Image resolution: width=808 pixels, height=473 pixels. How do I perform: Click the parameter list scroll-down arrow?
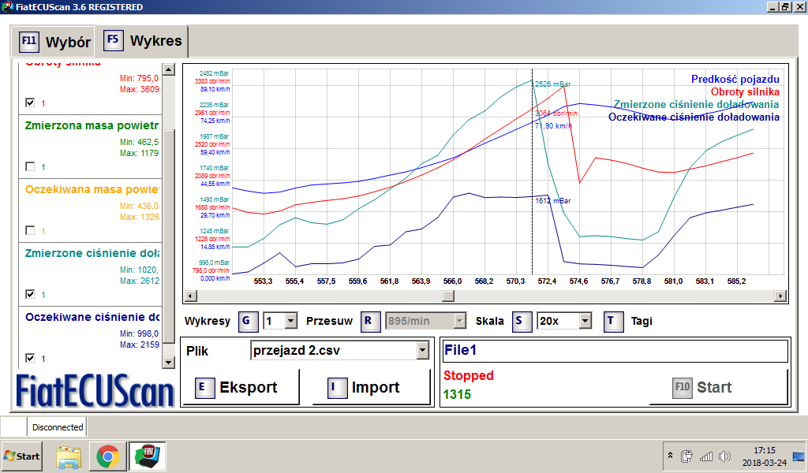point(169,362)
